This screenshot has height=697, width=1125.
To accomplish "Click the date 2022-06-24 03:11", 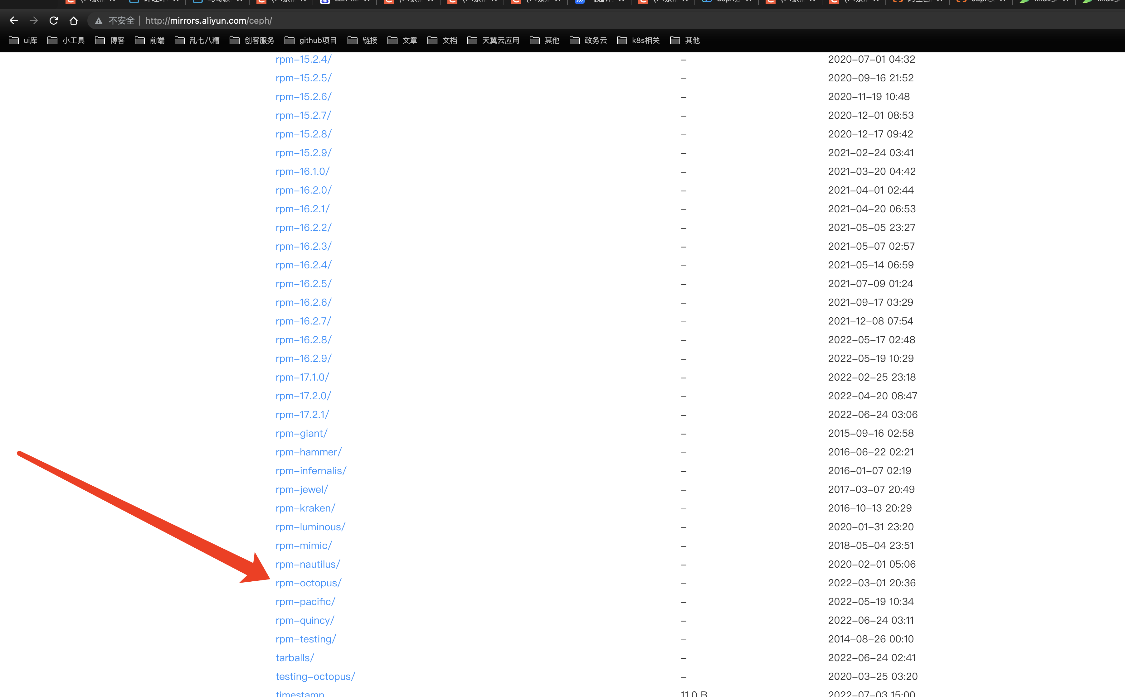I will pos(871,621).
